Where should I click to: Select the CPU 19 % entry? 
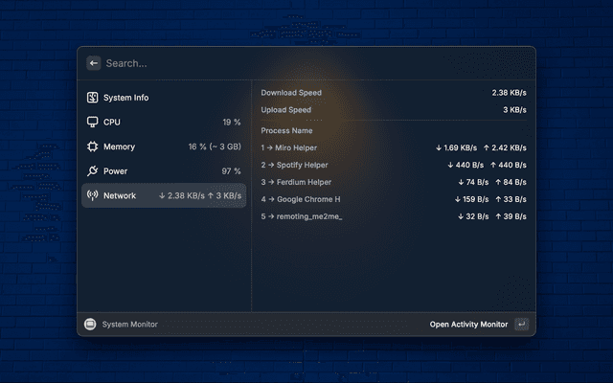pos(163,123)
